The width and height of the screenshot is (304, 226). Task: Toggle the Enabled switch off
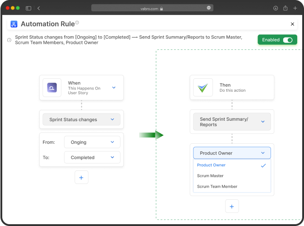click(287, 40)
